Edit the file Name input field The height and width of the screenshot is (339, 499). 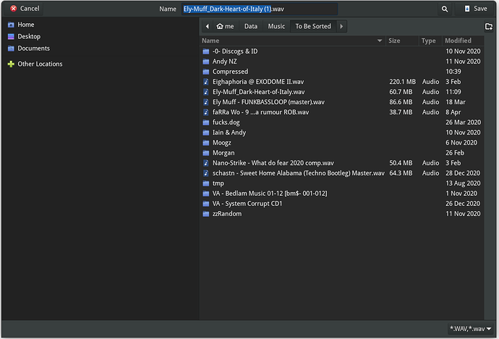coord(260,9)
